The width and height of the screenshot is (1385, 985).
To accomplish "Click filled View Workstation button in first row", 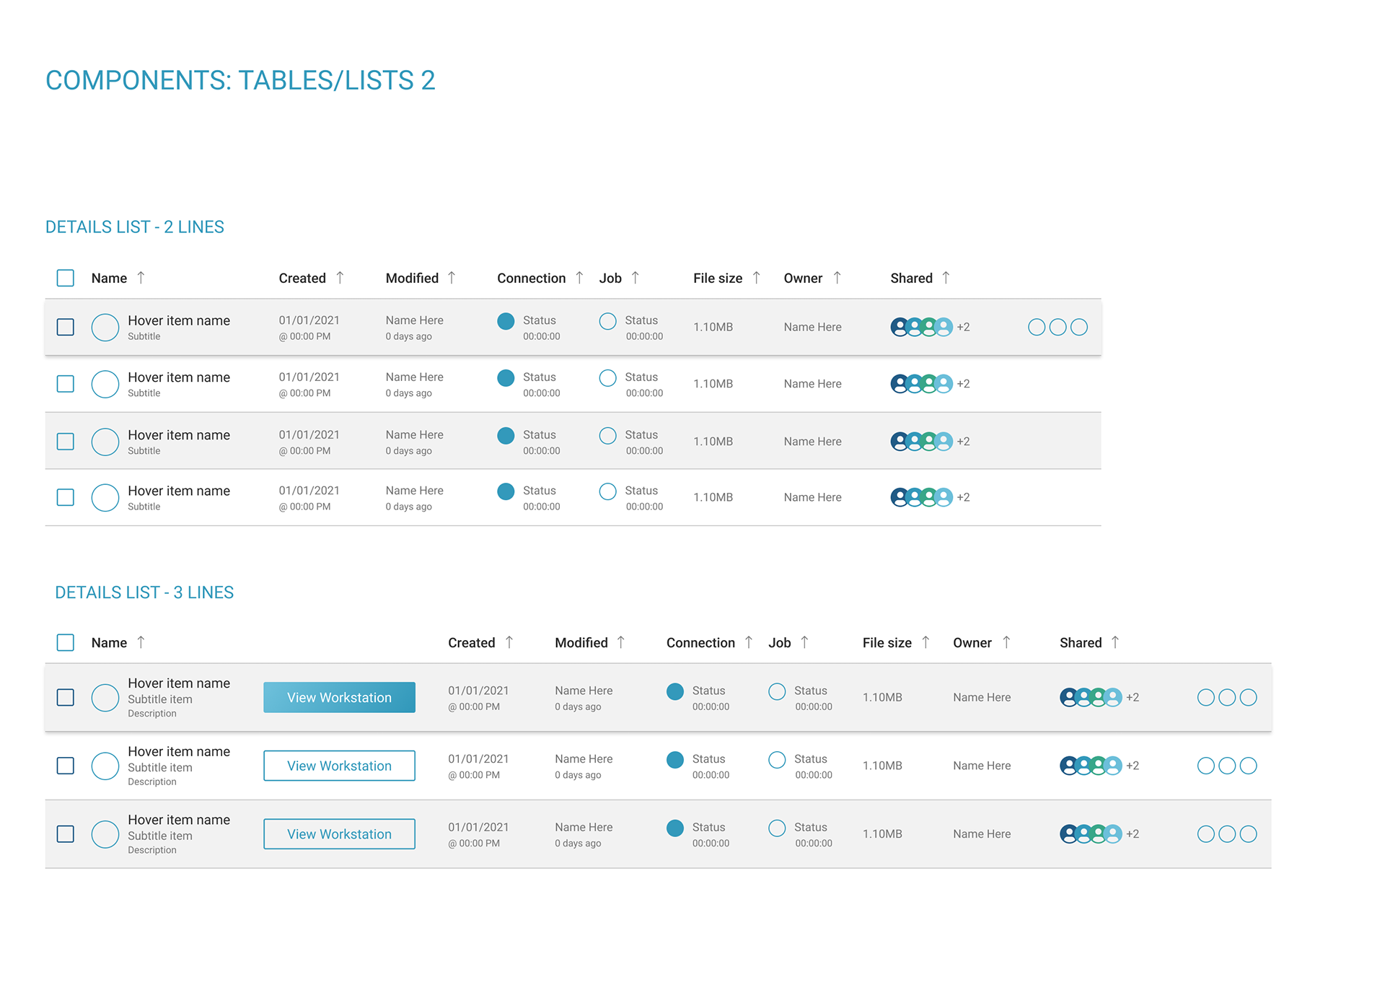I will tap(340, 697).
